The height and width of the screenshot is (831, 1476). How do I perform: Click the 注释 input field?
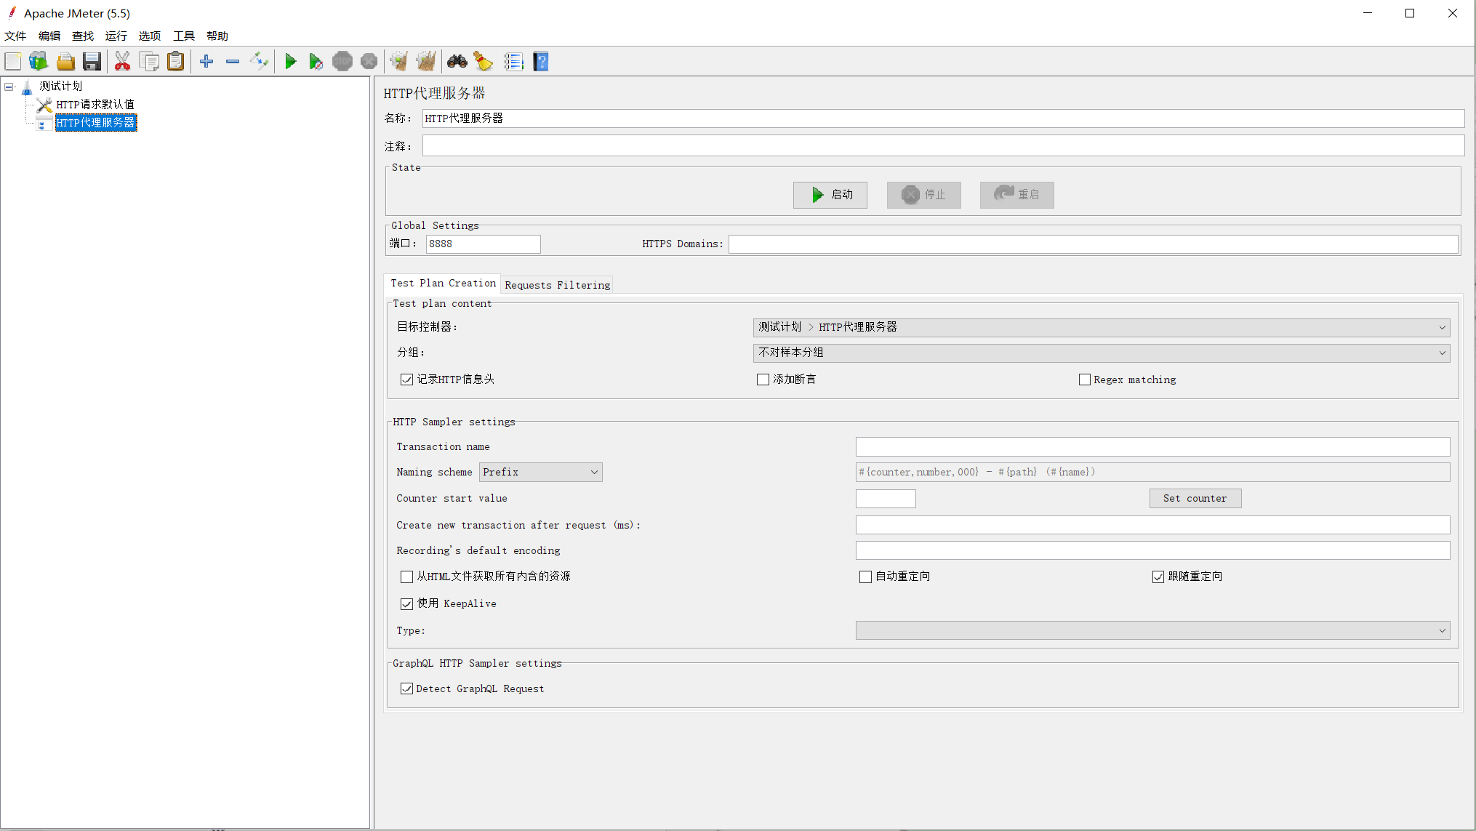click(x=943, y=145)
